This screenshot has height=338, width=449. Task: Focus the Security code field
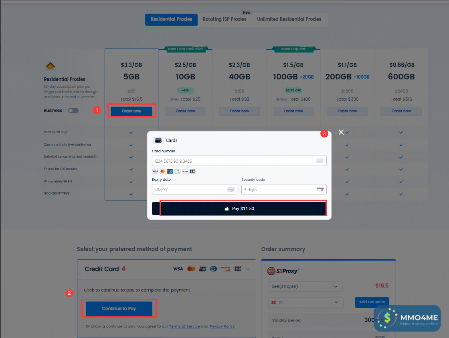[x=284, y=189]
